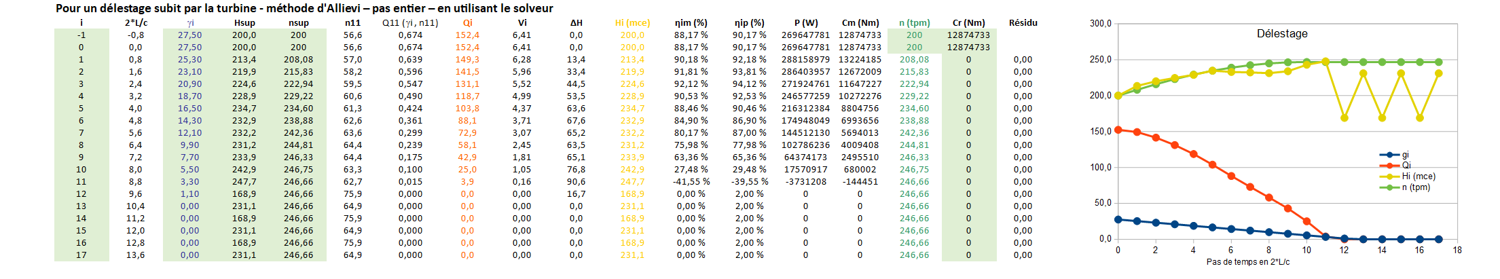
Task: Select the torque cell showing 13224185
Action: pyautogui.click(x=860, y=60)
